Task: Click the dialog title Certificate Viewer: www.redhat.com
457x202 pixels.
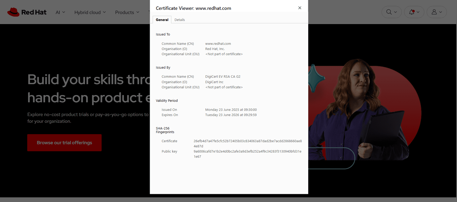Action: coord(193,8)
